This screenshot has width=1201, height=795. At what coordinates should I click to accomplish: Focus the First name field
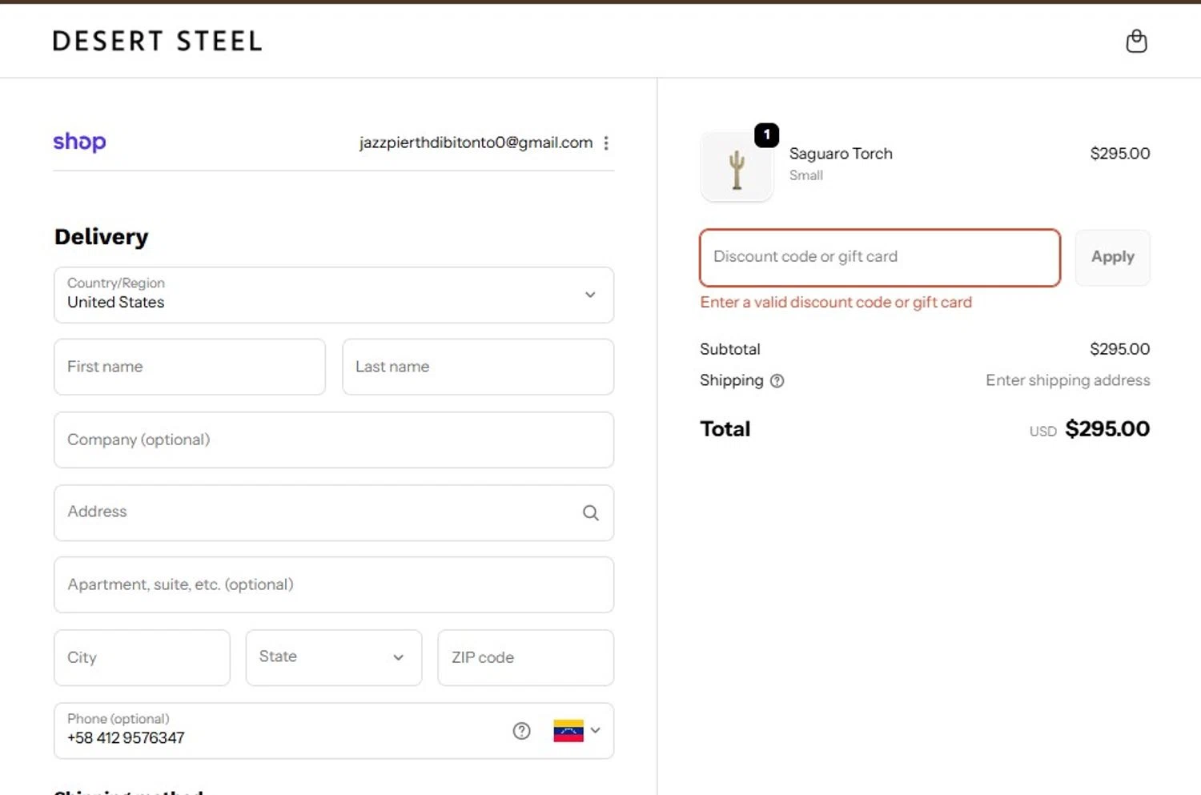pos(190,367)
